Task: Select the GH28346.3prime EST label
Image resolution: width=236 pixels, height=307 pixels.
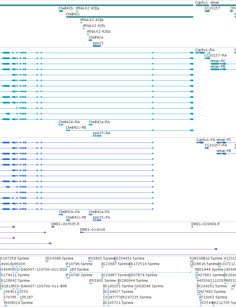Action: (x=149, y=286)
